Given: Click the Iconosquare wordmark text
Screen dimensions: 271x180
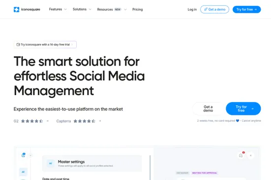Looking at the screenshot, I should 30,9.
